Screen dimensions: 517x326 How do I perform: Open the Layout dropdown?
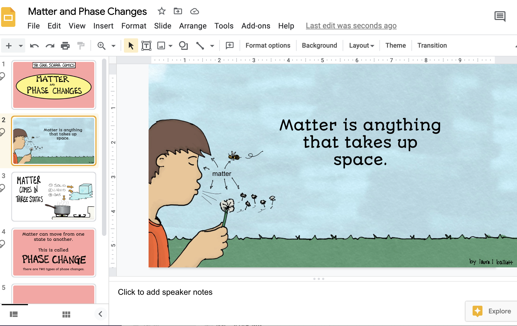pos(362,45)
